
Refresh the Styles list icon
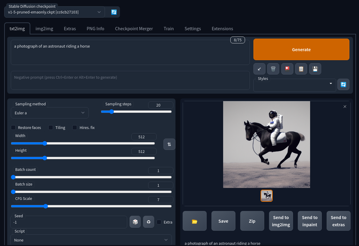pyautogui.click(x=343, y=84)
